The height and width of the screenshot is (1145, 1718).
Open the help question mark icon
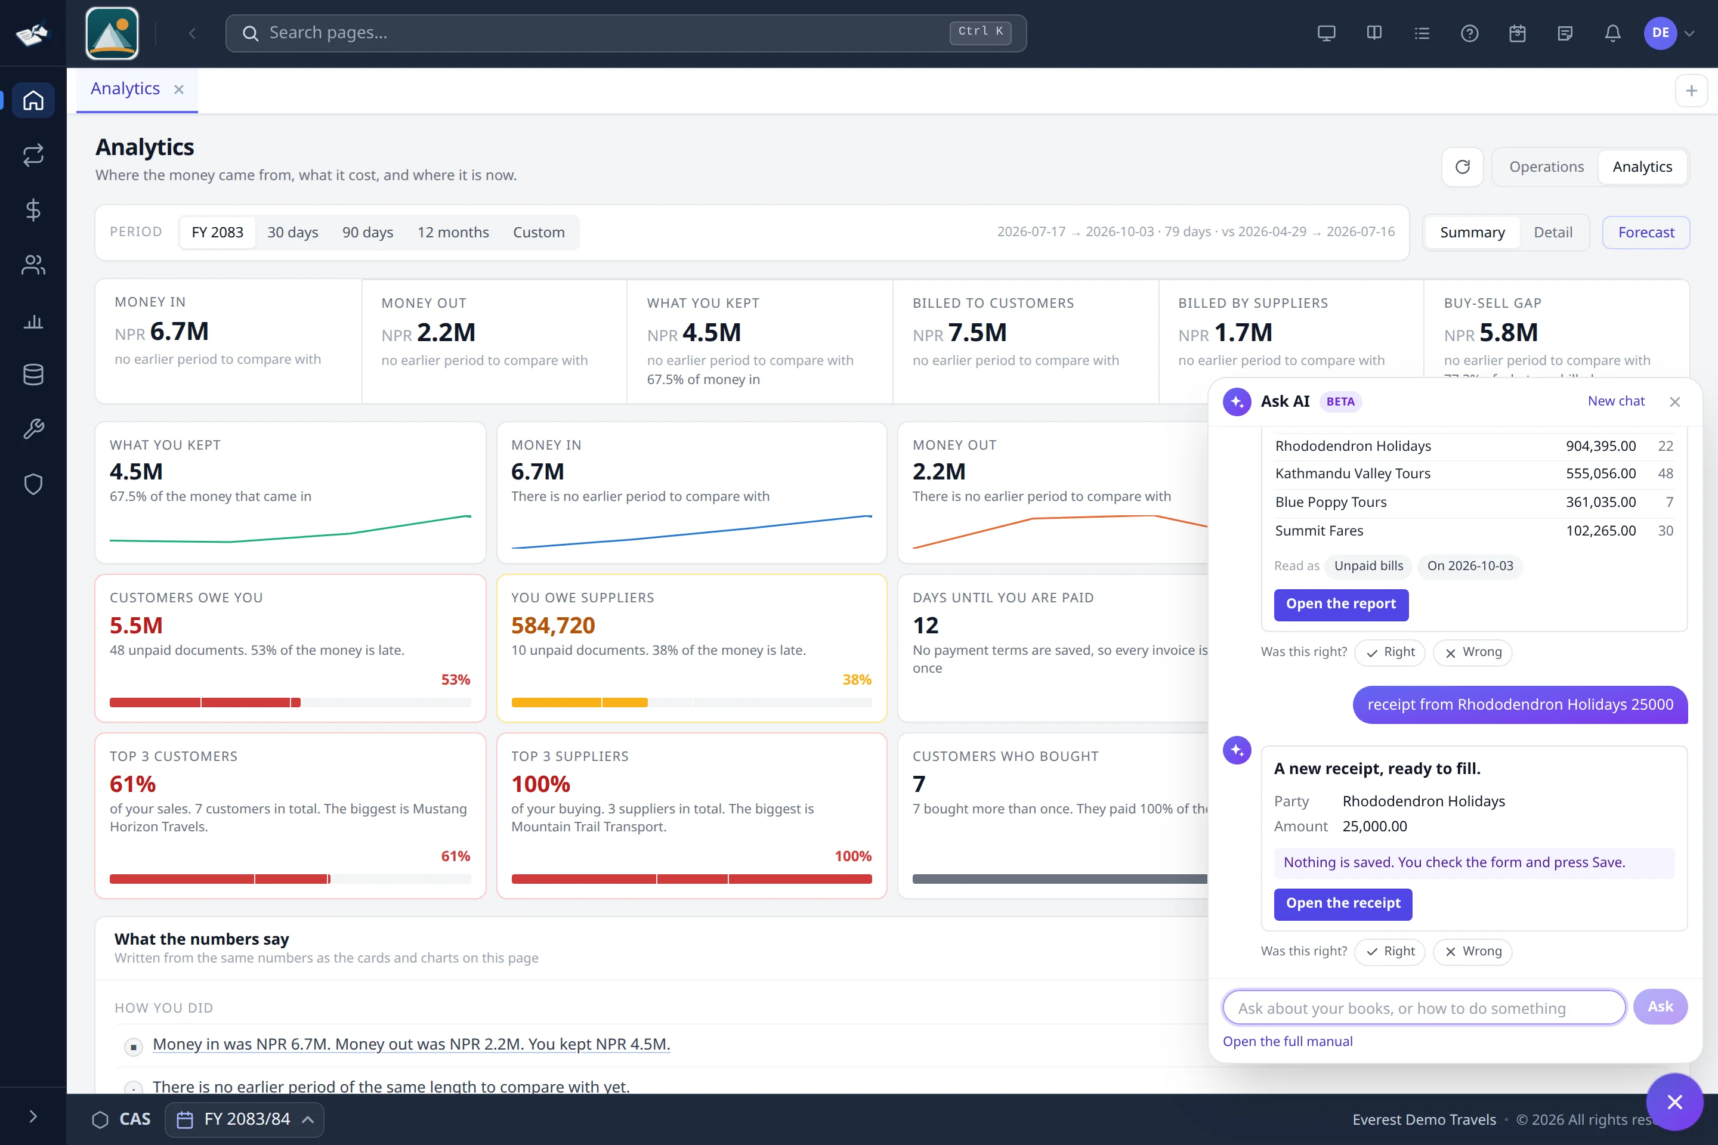coord(1469,33)
